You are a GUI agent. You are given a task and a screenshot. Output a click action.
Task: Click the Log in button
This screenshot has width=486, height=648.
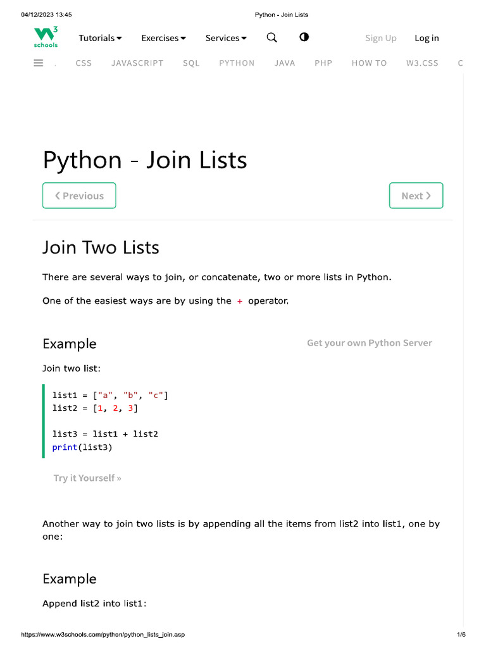pyautogui.click(x=427, y=38)
